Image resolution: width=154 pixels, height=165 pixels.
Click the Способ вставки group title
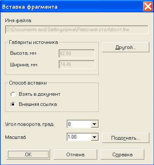[x=28, y=83]
